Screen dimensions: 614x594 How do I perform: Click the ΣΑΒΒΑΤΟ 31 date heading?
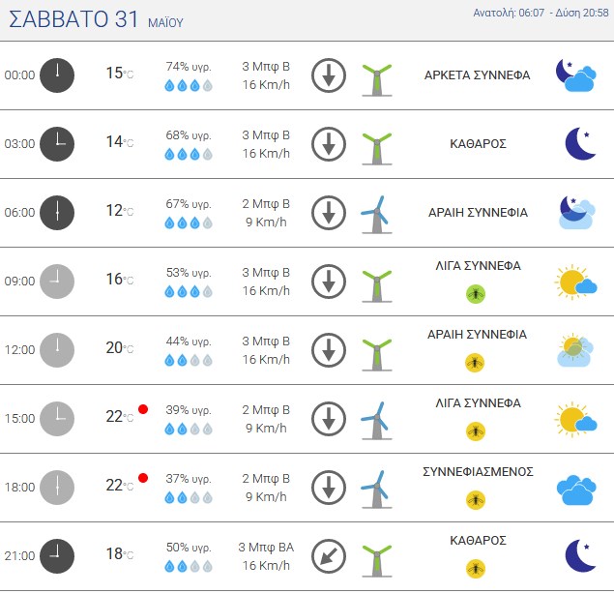click(73, 18)
